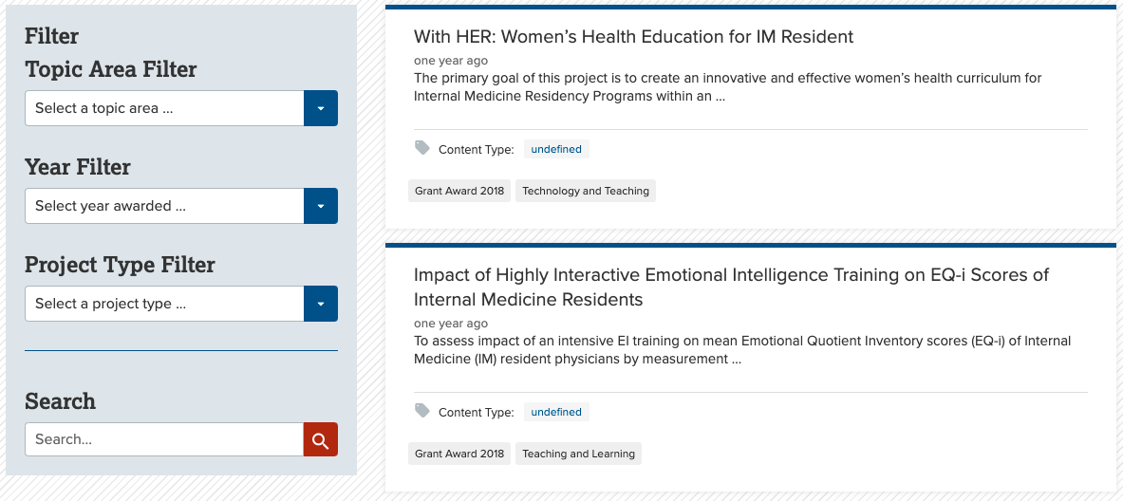Click 'Select year awarded' combo box
The height and width of the screenshot is (501, 1123).
point(164,206)
